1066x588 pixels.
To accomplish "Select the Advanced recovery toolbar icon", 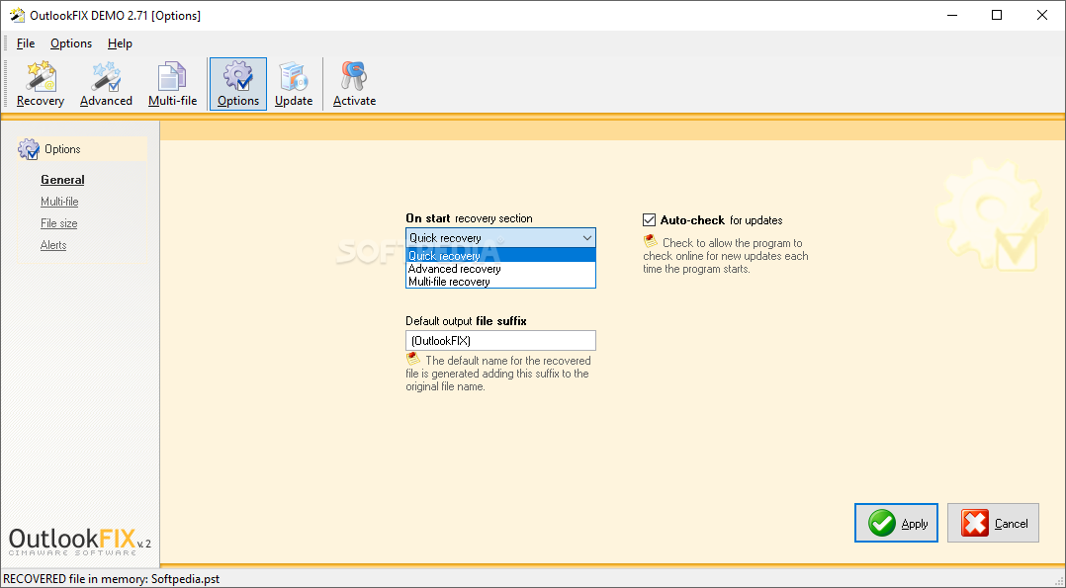I will point(106,84).
